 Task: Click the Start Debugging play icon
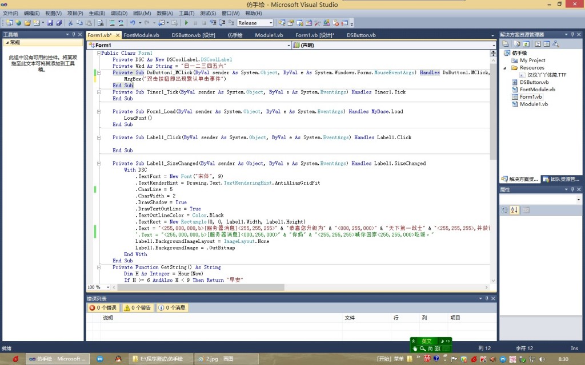click(x=186, y=23)
